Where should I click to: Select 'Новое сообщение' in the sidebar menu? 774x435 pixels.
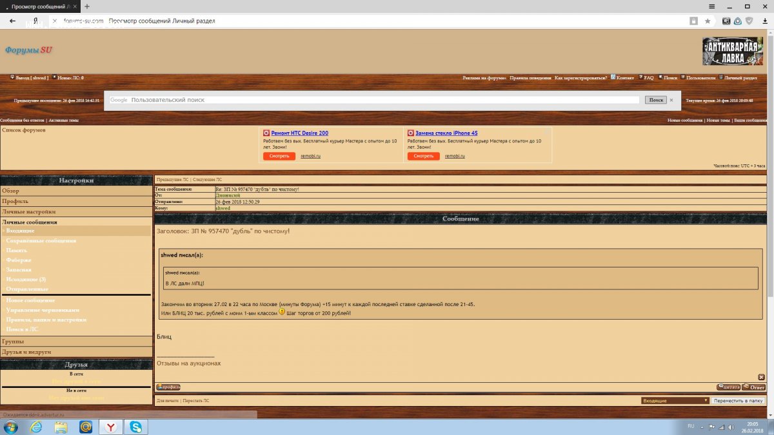30,300
